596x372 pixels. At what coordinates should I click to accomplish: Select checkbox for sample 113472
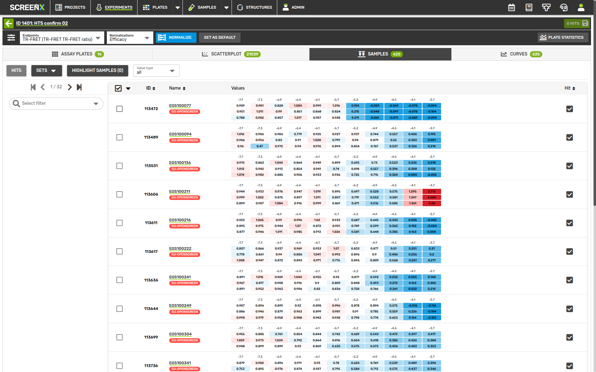tap(120, 109)
